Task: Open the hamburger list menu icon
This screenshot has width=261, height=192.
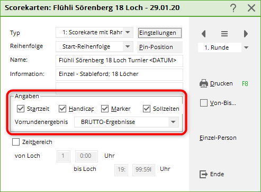Action: click(224, 34)
